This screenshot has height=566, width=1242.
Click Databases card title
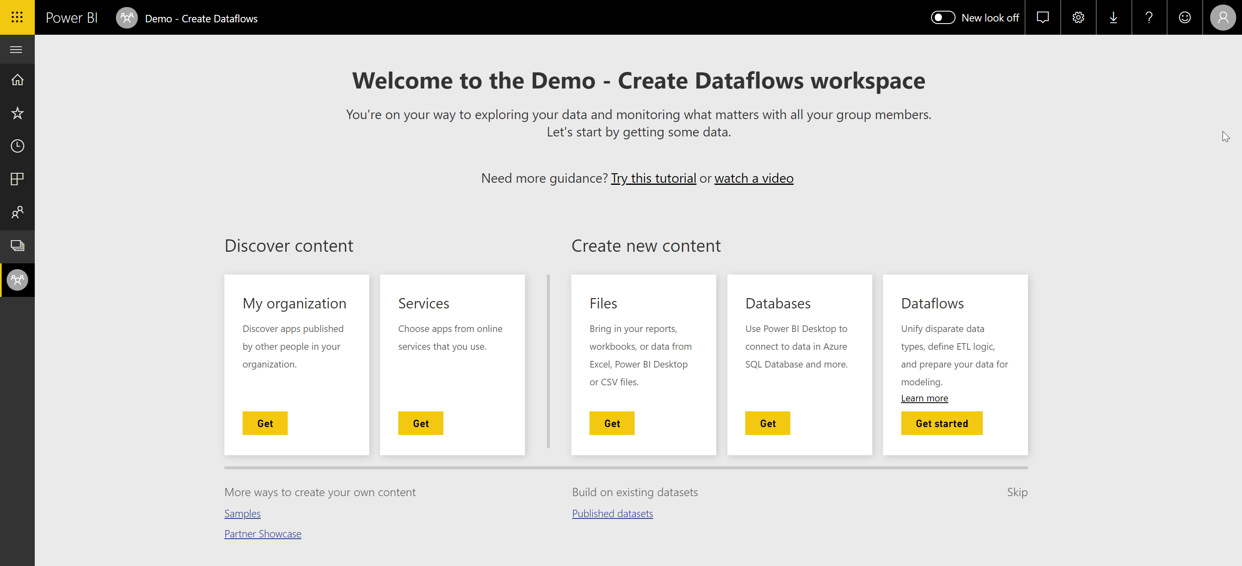point(777,303)
